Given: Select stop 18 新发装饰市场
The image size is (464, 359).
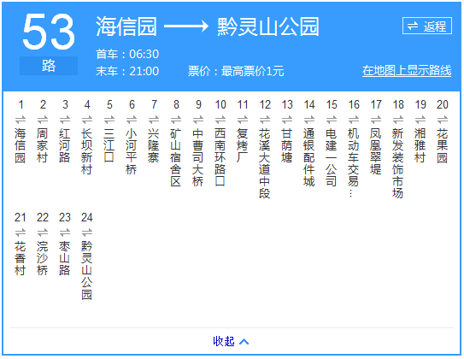Looking at the screenshot, I should 397,163.
